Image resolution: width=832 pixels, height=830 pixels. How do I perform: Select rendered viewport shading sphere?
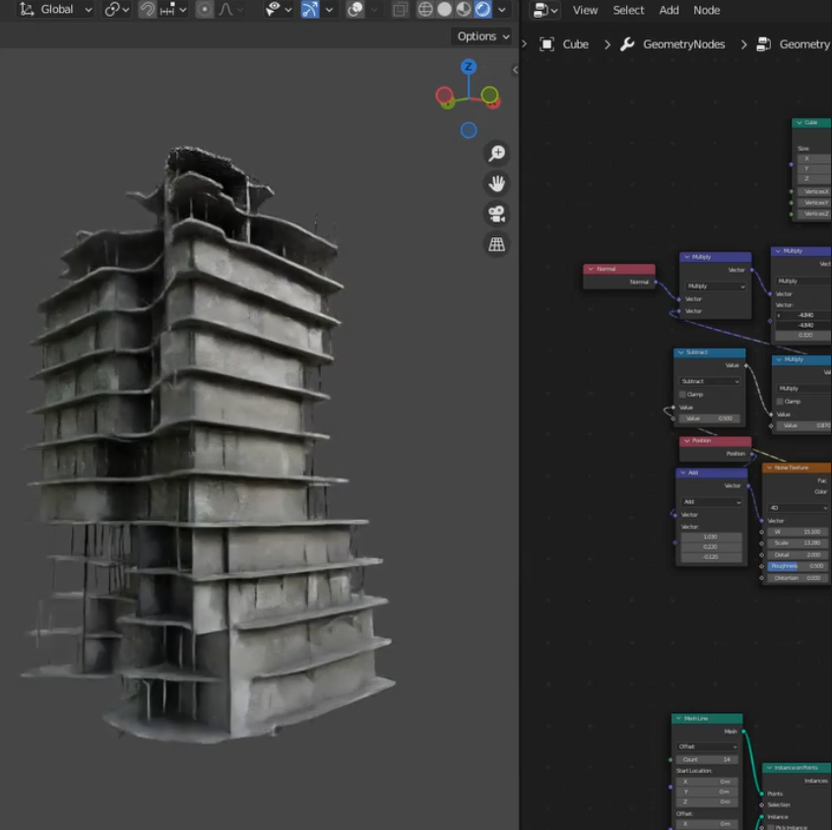pyautogui.click(x=482, y=10)
